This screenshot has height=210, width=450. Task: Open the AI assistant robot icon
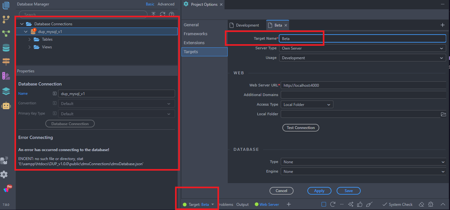pos(6,106)
